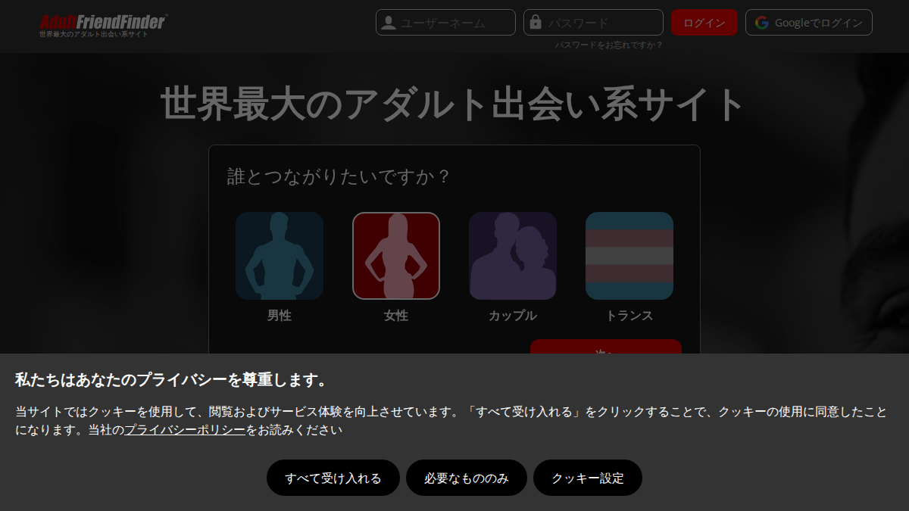
Task: Accept cookies with すべて受け入れる
Action: click(333, 478)
